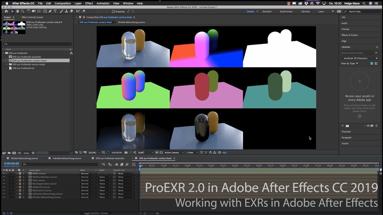
Task: Open TrkMat dropdown for Tiefe source
Action: [x=105, y=180]
